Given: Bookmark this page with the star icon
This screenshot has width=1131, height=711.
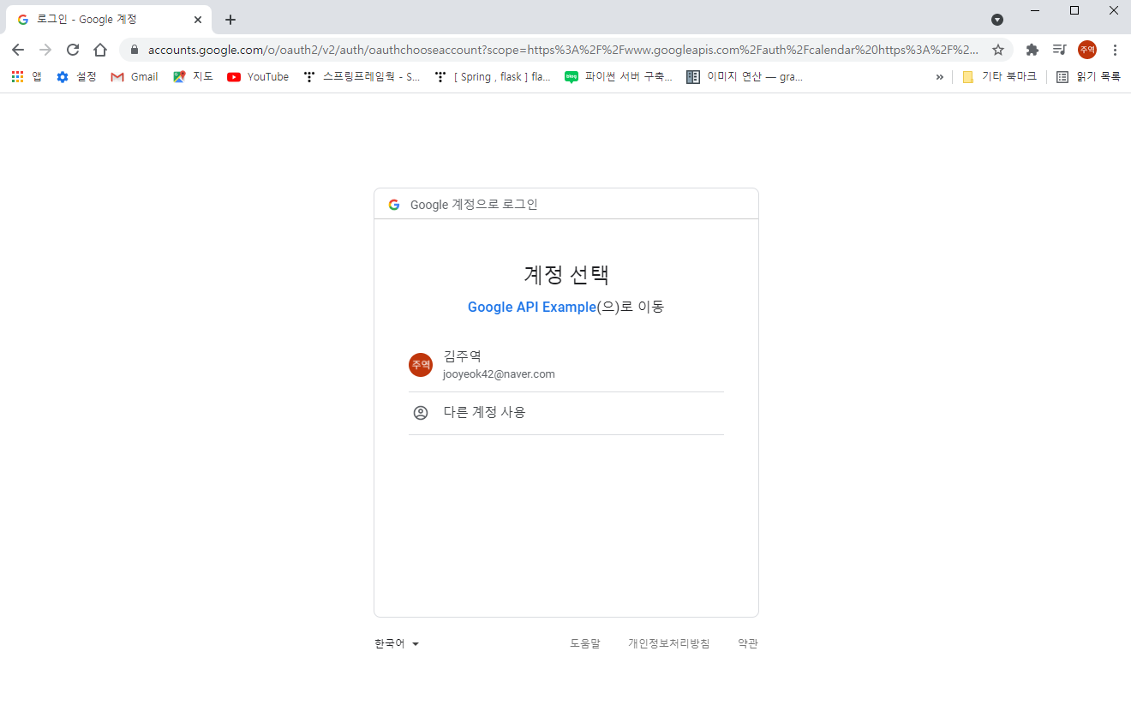Looking at the screenshot, I should (x=998, y=50).
